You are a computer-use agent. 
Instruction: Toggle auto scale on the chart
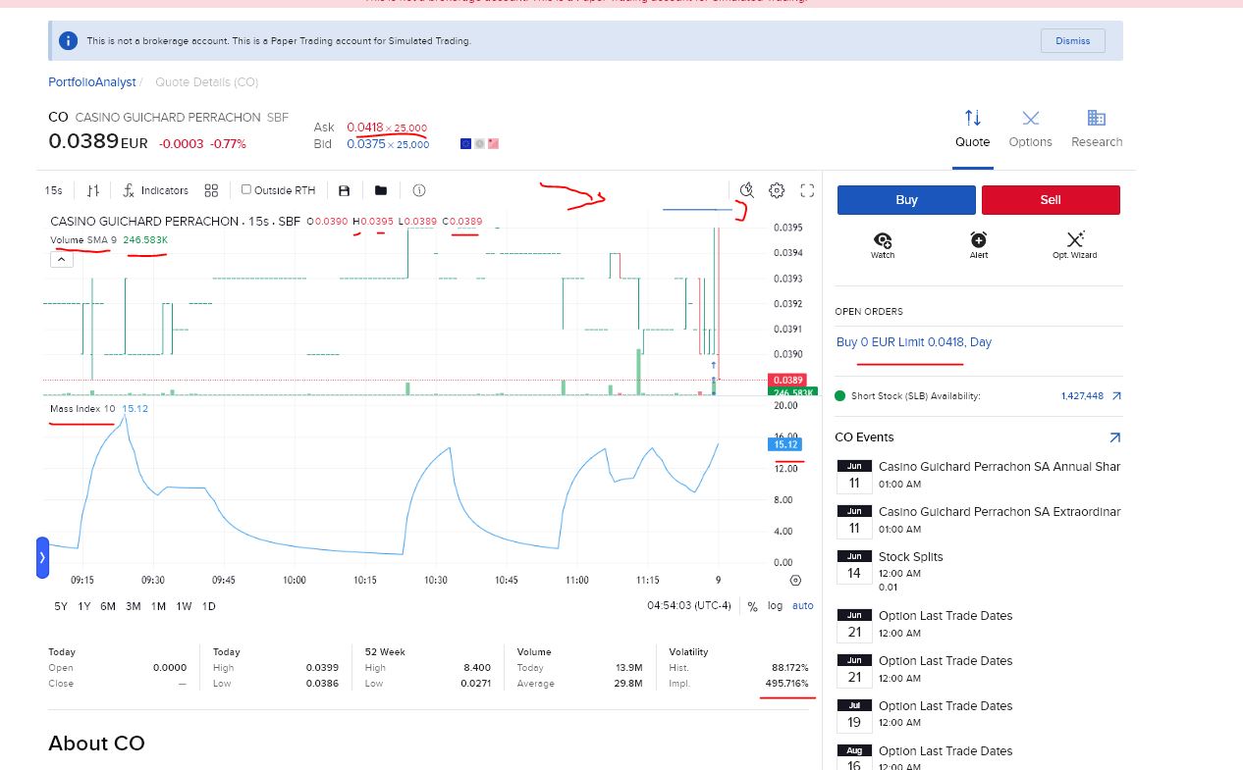(803, 606)
